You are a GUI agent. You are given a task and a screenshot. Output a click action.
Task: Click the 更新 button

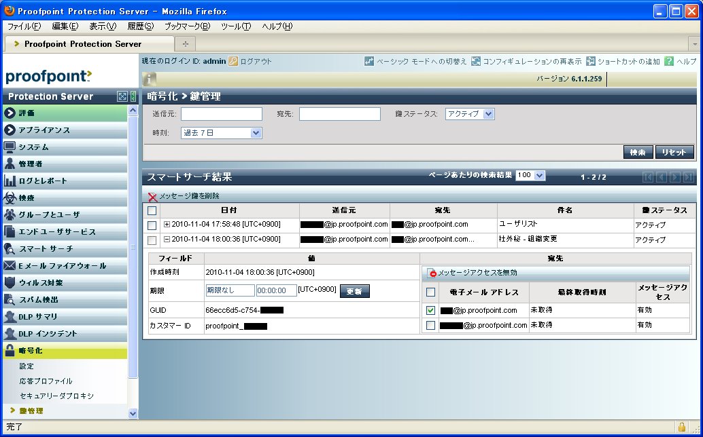tap(355, 291)
